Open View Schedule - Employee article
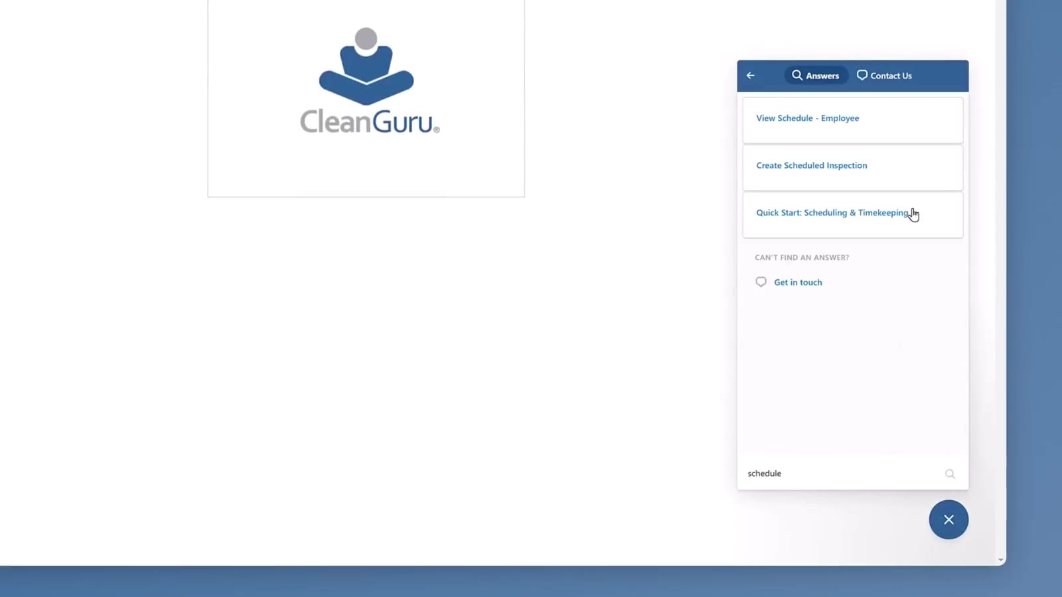Image resolution: width=1062 pixels, height=597 pixels. tap(853, 120)
